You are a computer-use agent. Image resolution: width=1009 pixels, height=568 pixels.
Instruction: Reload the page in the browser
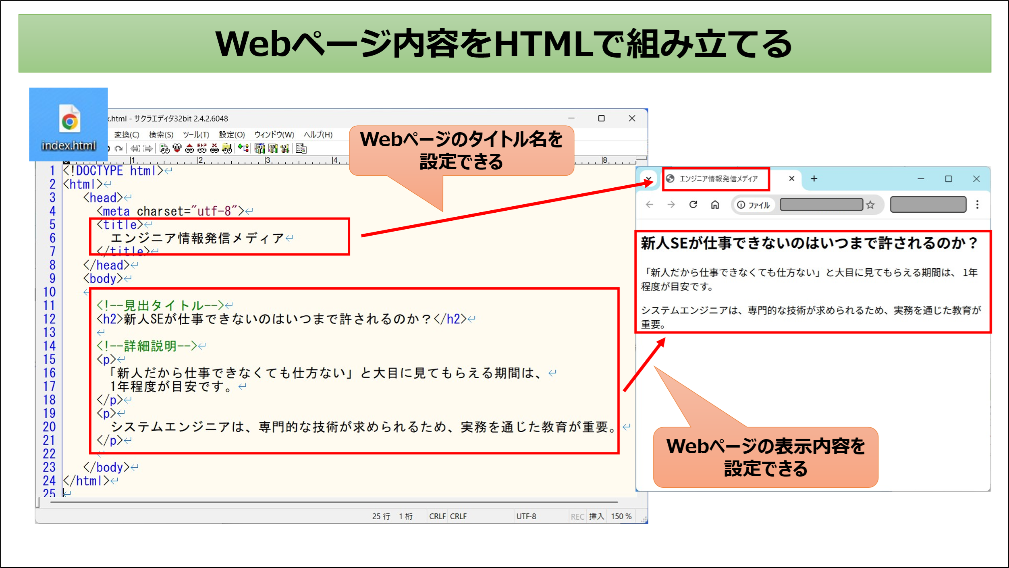[x=693, y=205]
